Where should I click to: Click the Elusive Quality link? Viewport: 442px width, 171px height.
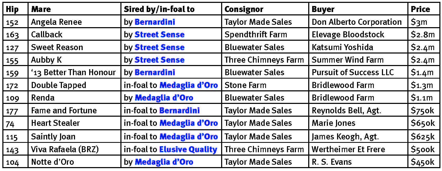188,149
